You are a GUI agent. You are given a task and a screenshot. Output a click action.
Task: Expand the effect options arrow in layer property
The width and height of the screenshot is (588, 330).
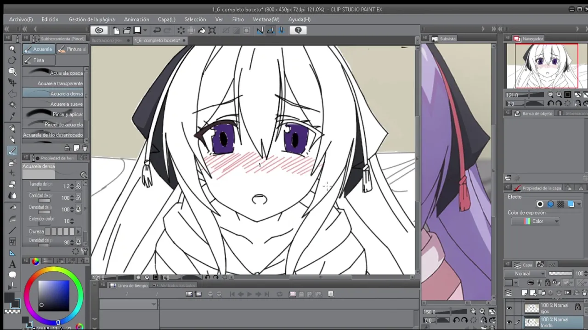click(579, 204)
